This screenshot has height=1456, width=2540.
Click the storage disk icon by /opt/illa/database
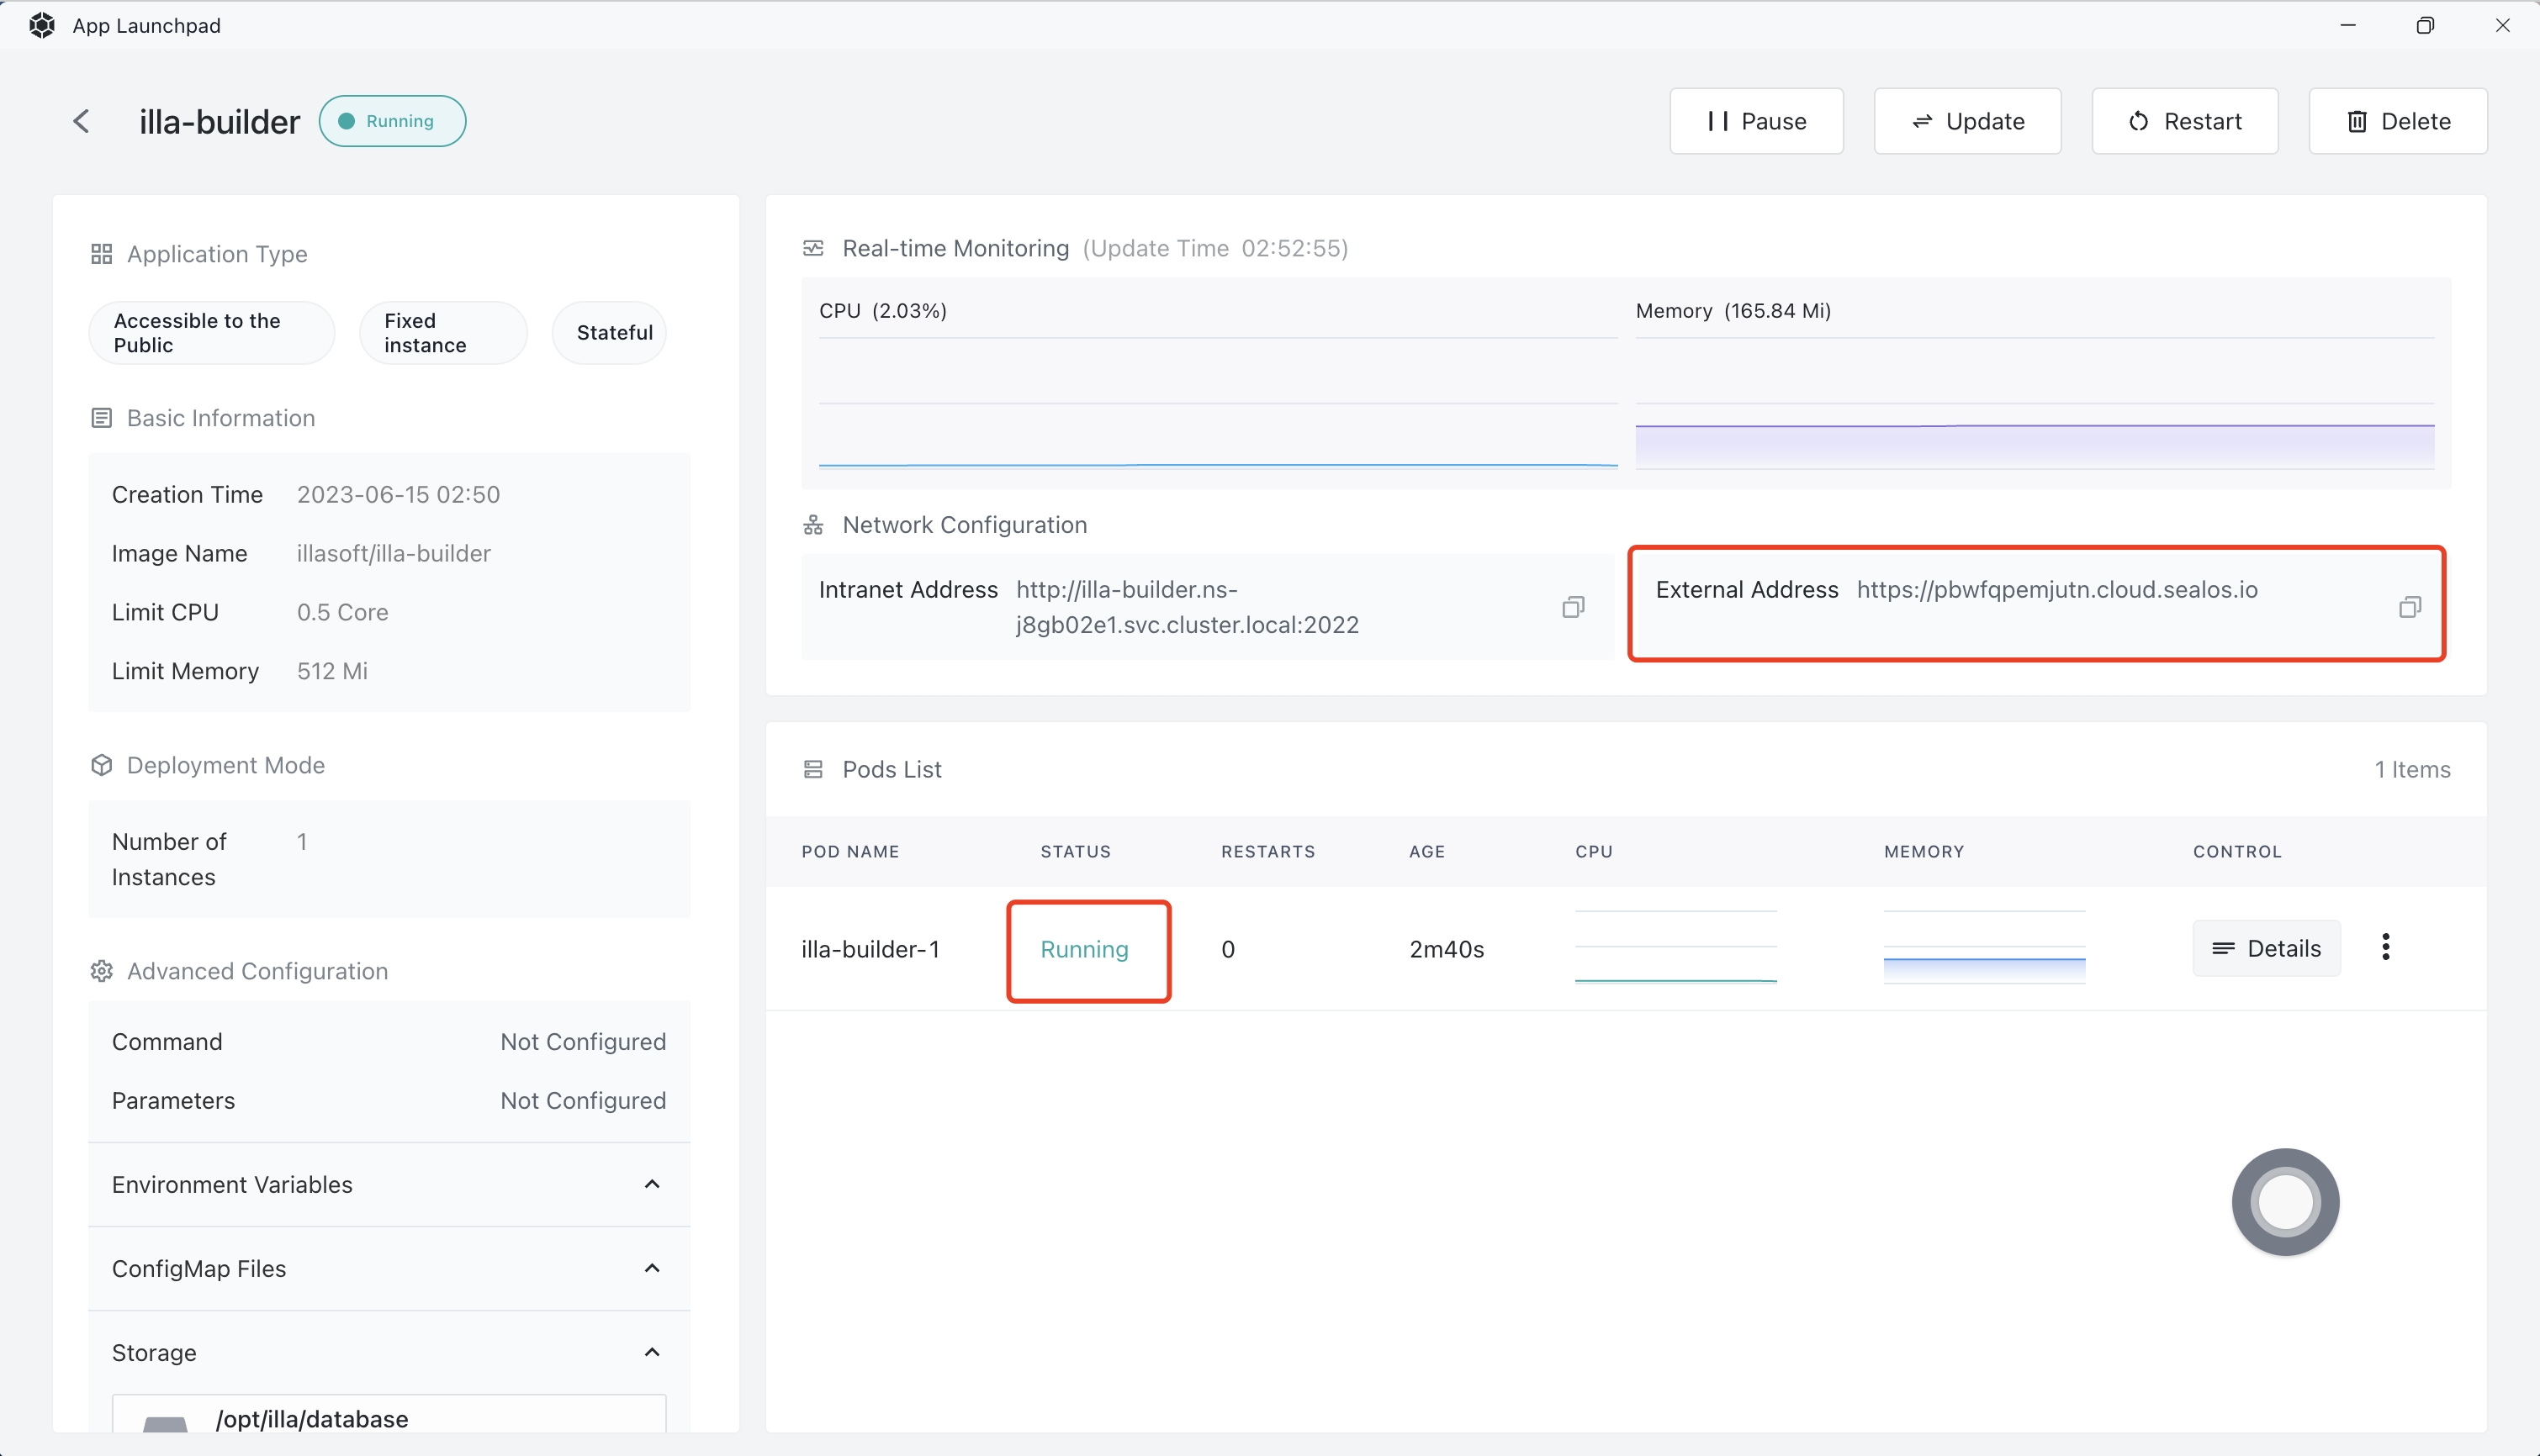pyautogui.click(x=165, y=1423)
